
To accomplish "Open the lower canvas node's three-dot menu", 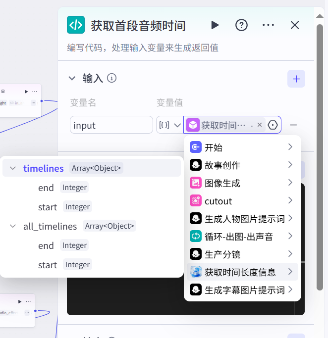I will pos(28,301).
